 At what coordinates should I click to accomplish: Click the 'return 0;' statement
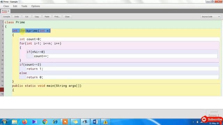[x=35, y=77]
